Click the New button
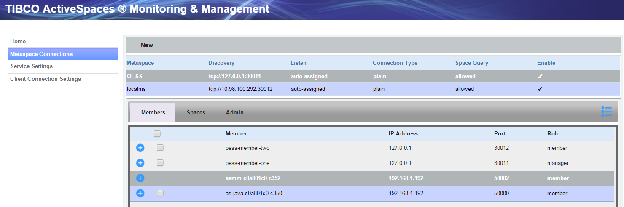Screen dimensions: 624x207 click(x=147, y=45)
